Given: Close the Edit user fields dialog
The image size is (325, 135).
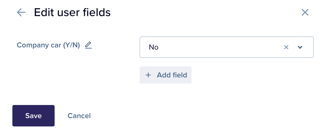Looking at the screenshot, I should point(305,12).
